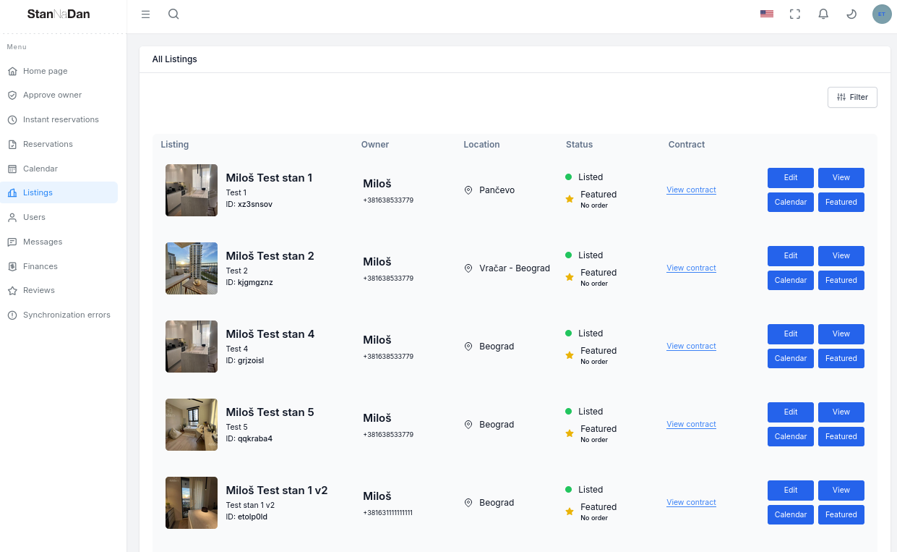This screenshot has width=897, height=552.
Task: Click Featured button for Test stan 1 v2
Action: 841,514
